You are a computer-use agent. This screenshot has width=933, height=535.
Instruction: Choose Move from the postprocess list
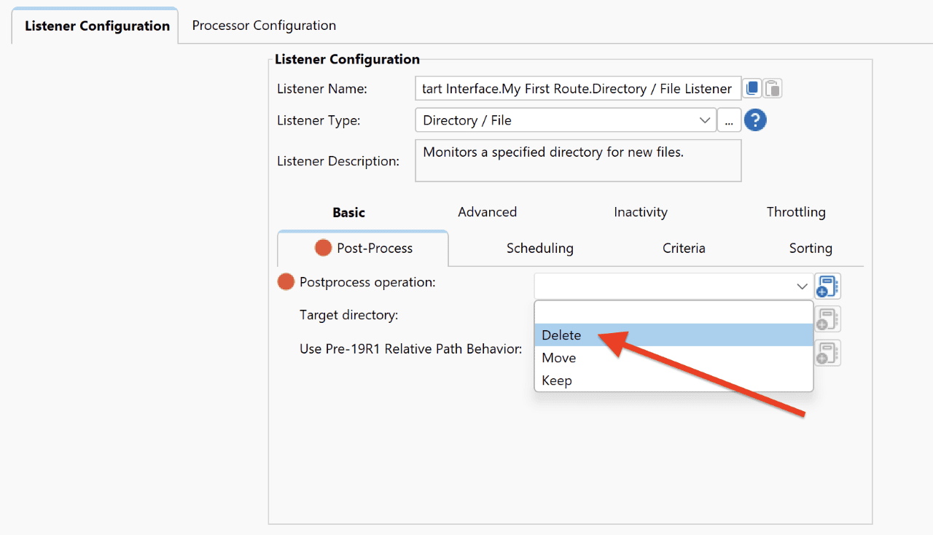(x=674, y=358)
